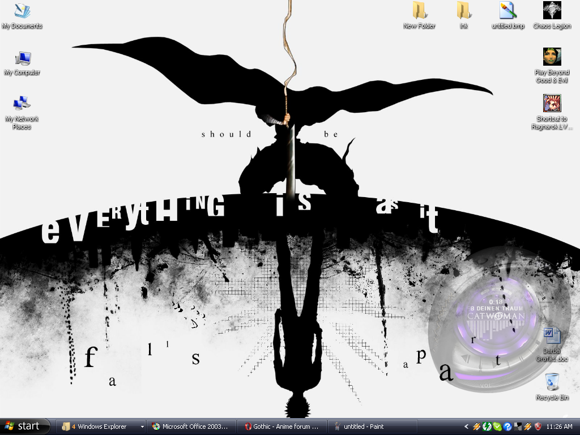Click the green checkmark tray icon
580x435 pixels.
click(497, 427)
